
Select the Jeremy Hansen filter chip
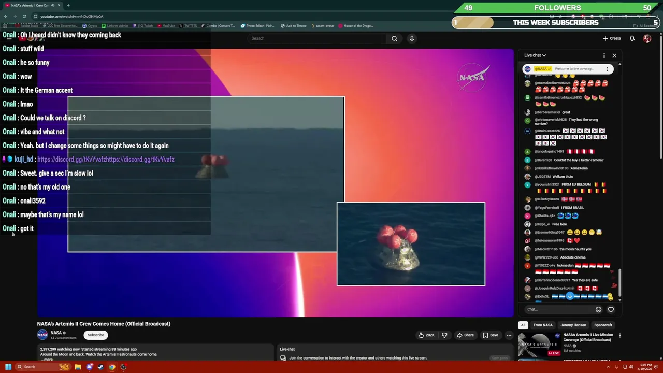click(x=573, y=325)
